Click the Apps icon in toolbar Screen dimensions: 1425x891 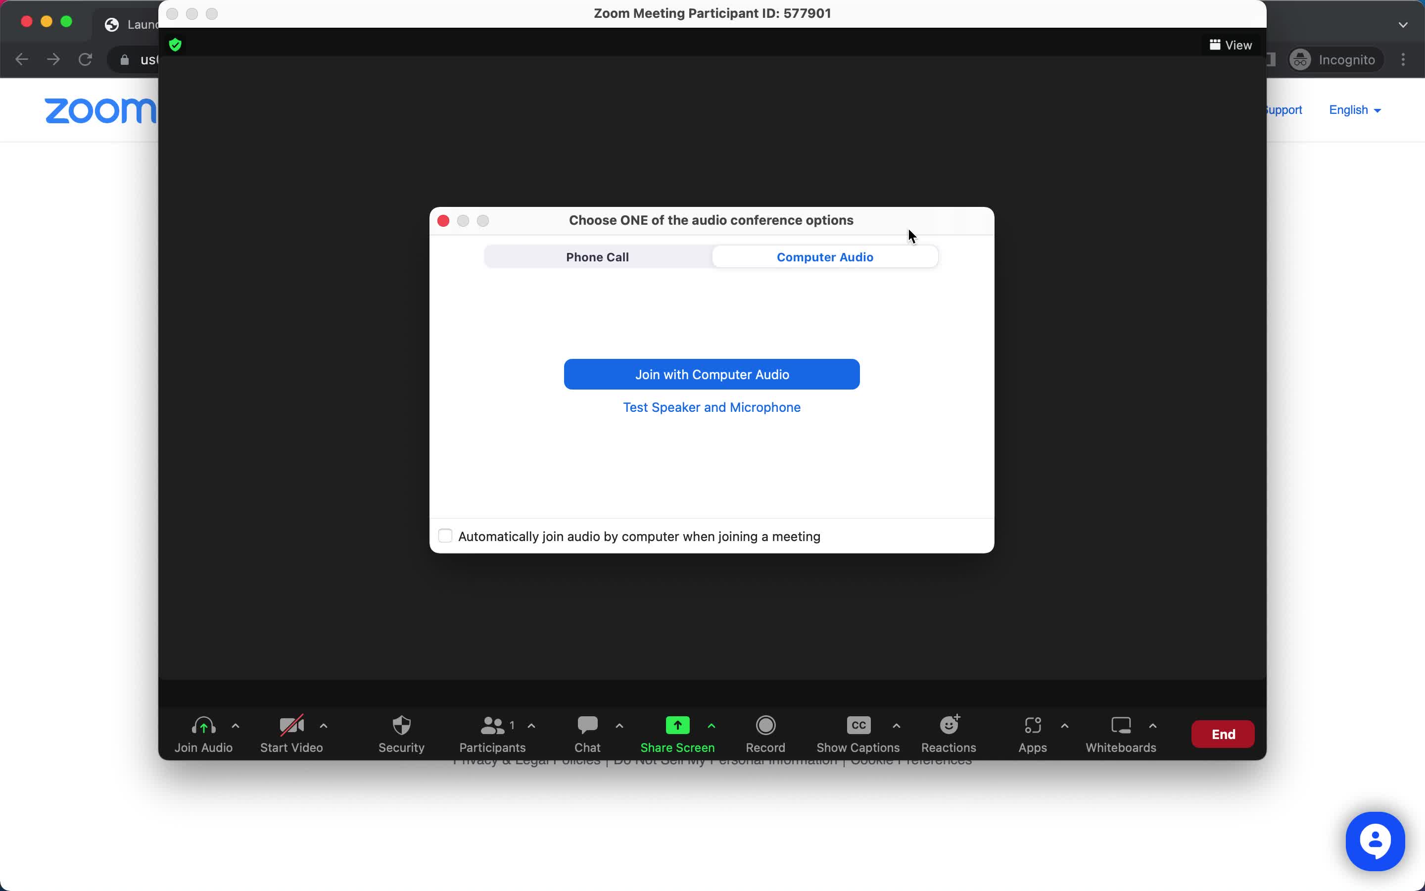click(x=1032, y=734)
